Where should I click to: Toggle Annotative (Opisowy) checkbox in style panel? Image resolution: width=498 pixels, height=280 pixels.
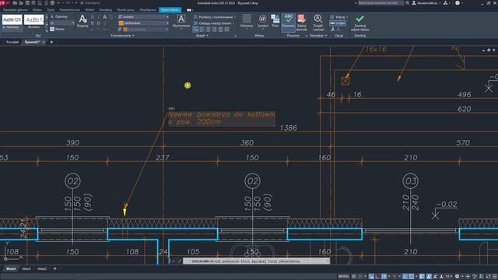tap(59, 17)
